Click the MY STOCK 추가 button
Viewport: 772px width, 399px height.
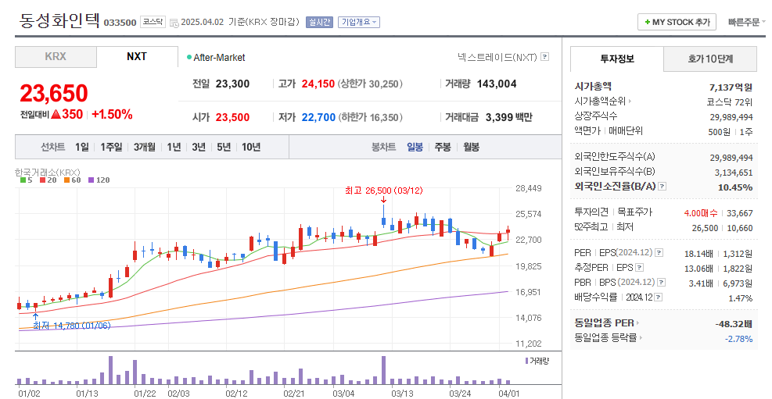coord(677,22)
